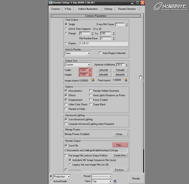189x184 pixels.
Task: Click the Frames 1,3,5-12 field
Action: tap(103, 43)
